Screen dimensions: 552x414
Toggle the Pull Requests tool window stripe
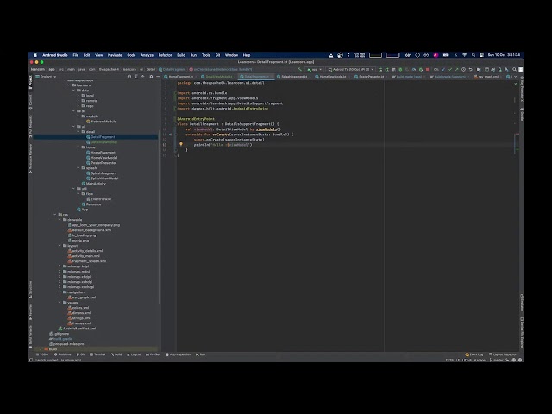tap(31, 126)
